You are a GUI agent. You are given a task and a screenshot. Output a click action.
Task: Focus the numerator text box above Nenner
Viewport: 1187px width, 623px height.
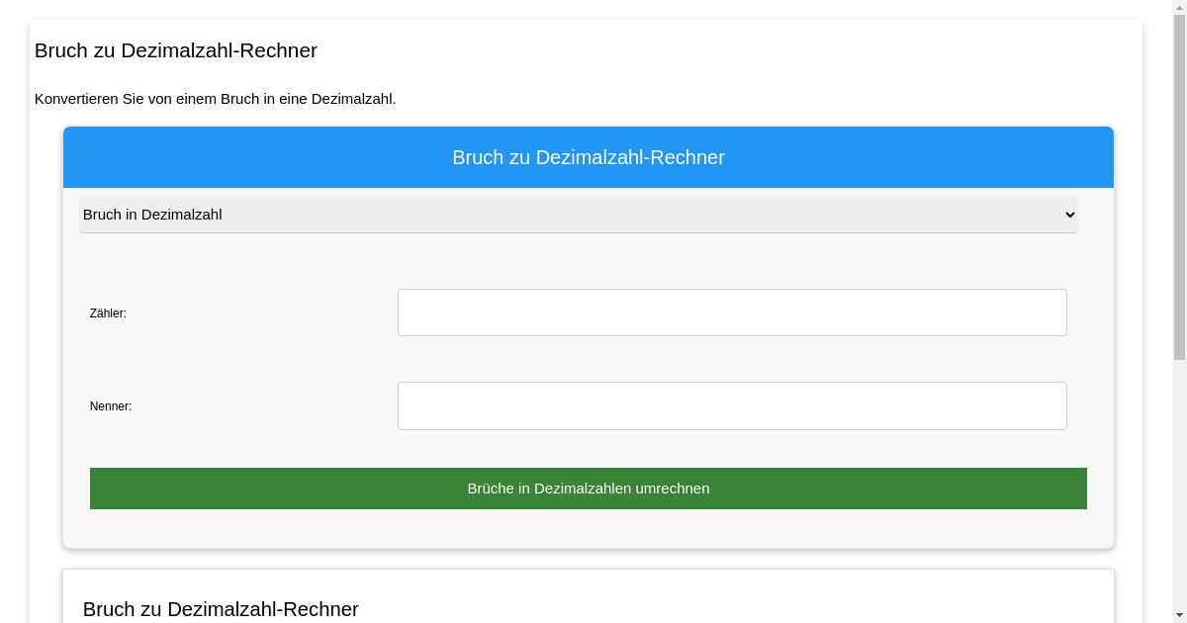(732, 312)
